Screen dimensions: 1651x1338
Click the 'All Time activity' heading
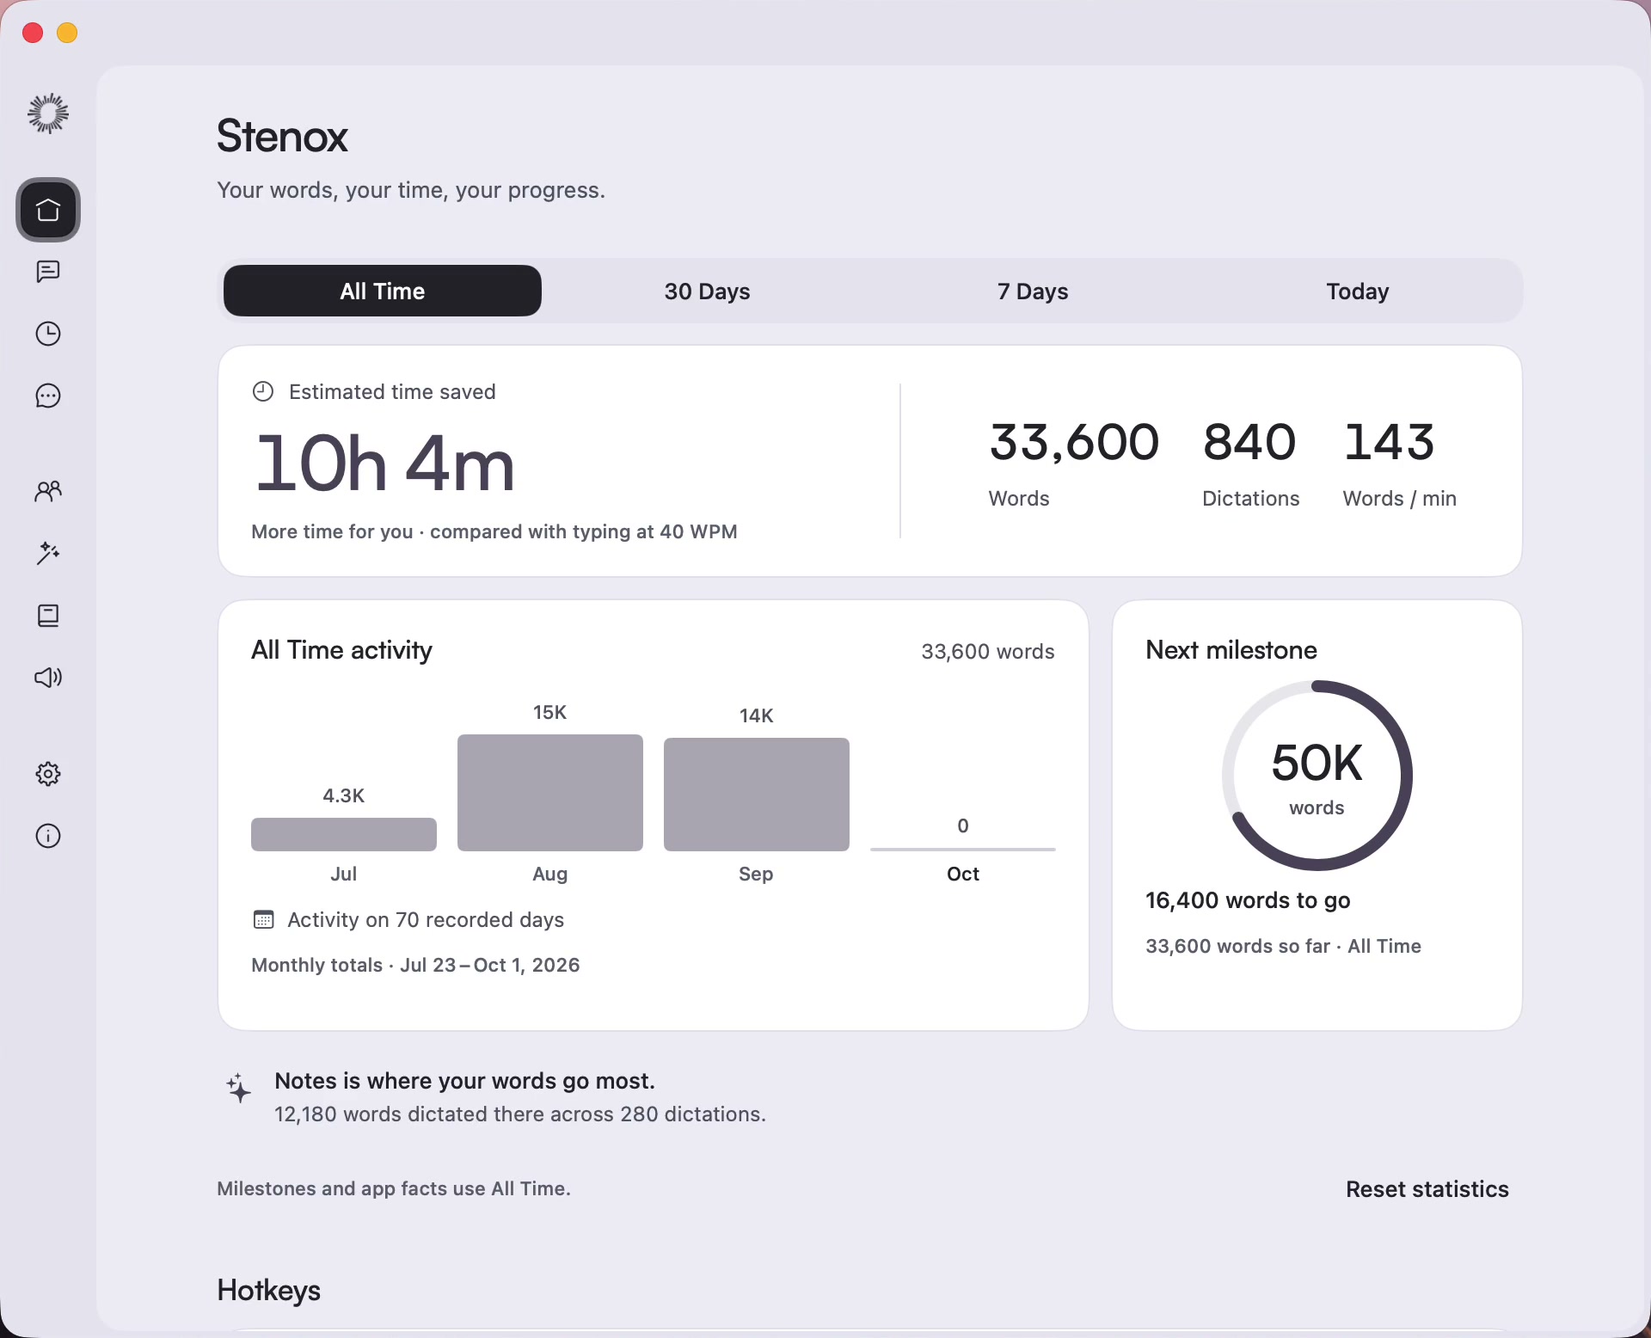[341, 650]
